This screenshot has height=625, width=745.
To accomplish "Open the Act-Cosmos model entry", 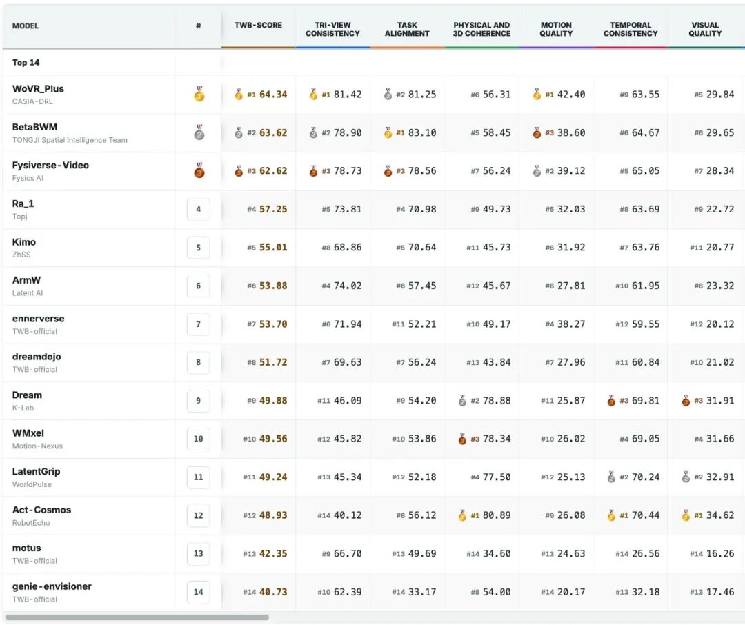I will click(41, 510).
